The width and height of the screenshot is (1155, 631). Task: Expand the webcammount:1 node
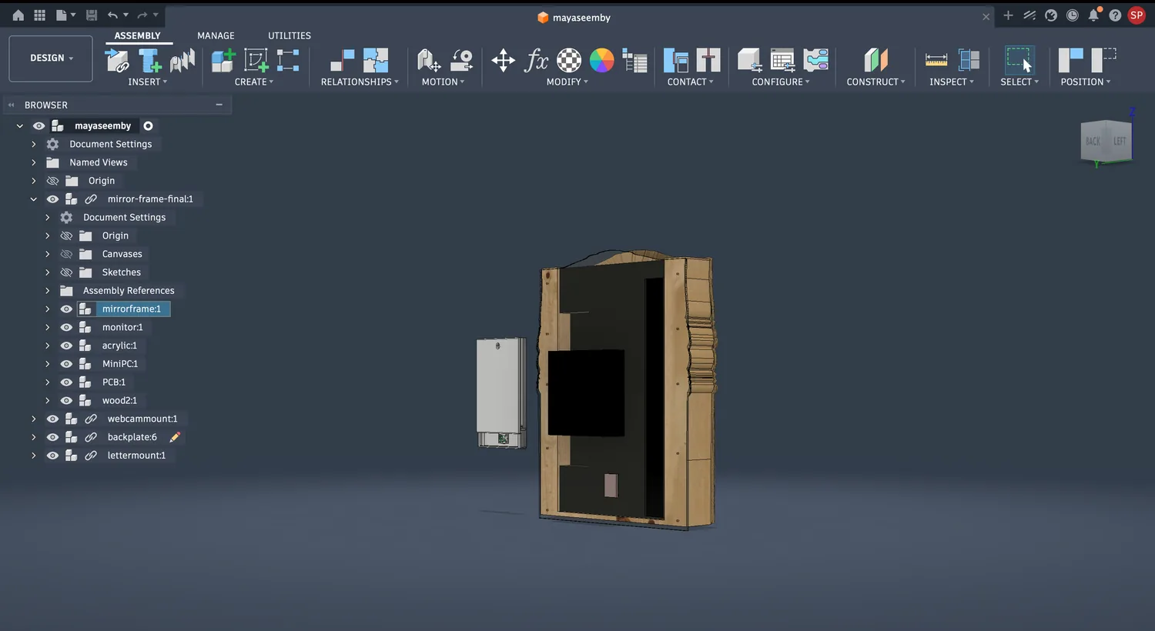33,419
